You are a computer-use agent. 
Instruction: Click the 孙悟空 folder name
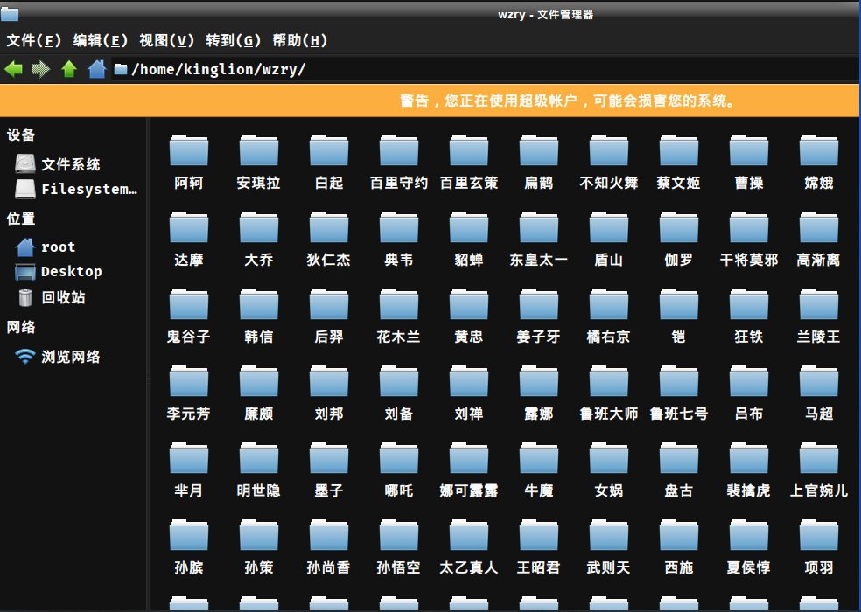399,567
